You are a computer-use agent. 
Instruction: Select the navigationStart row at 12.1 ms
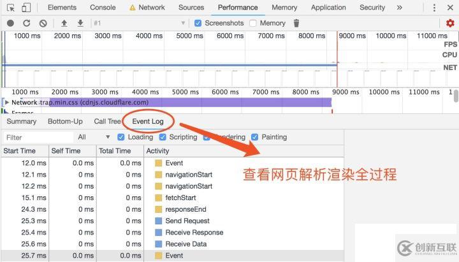coord(172,175)
